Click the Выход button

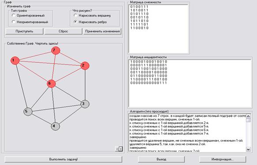(161, 159)
